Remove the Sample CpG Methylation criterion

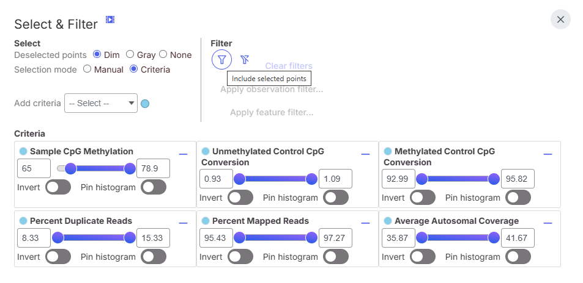(183, 154)
